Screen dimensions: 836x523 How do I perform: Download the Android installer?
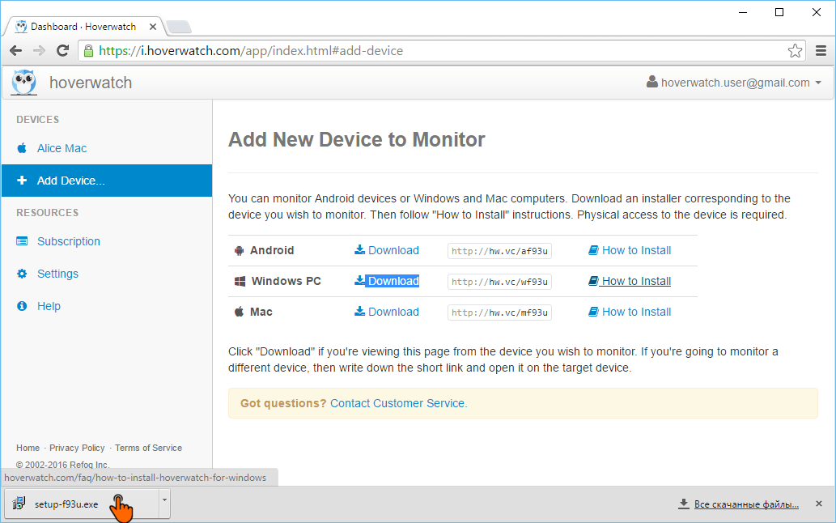(387, 250)
